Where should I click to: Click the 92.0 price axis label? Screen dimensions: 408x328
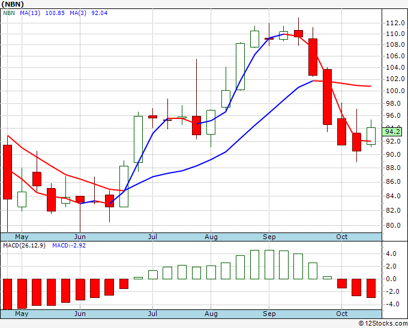[x=393, y=141]
